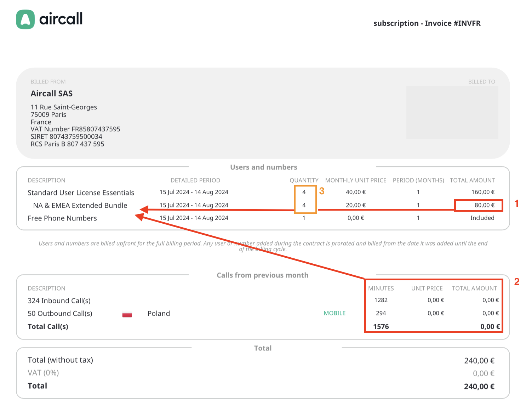Click the 0,00 € VAT amount
The width and height of the screenshot is (526, 412).
point(484,373)
